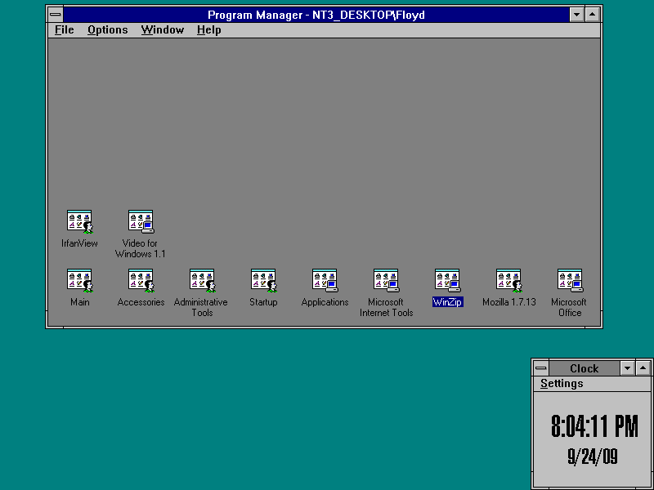Open the Help menu
Screen dimensions: 654x490
click(208, 30)
